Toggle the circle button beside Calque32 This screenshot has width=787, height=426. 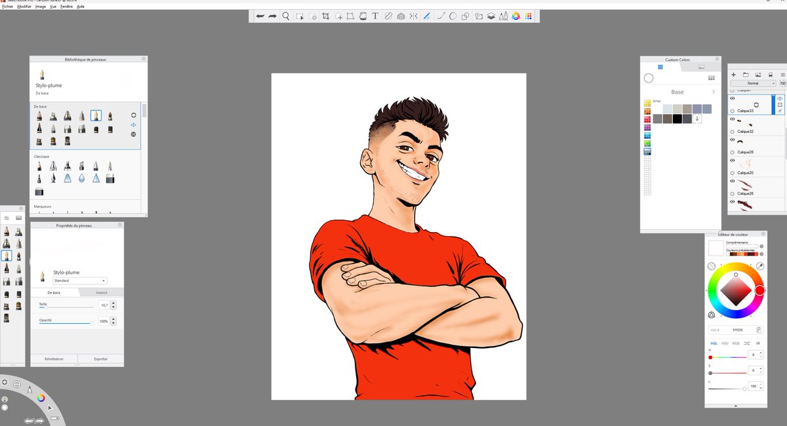[732, 132]
